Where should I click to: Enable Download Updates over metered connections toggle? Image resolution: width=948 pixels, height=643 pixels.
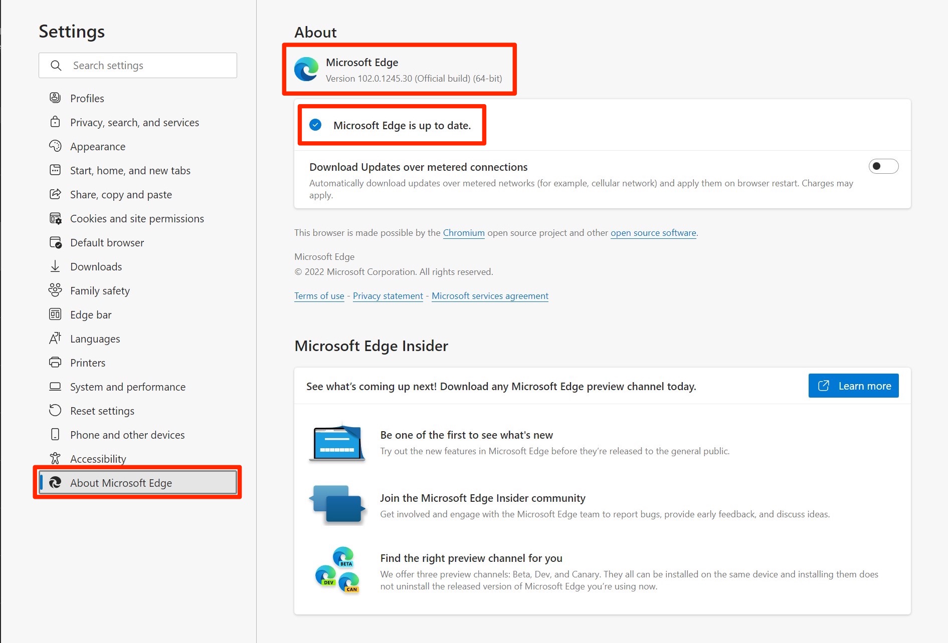(883, 166)
